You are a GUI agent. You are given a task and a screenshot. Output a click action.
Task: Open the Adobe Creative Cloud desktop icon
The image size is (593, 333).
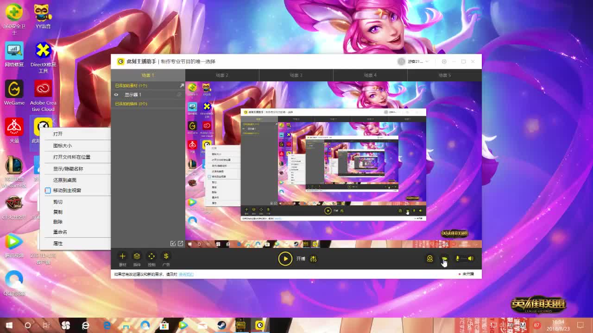[x=43, y=96]
